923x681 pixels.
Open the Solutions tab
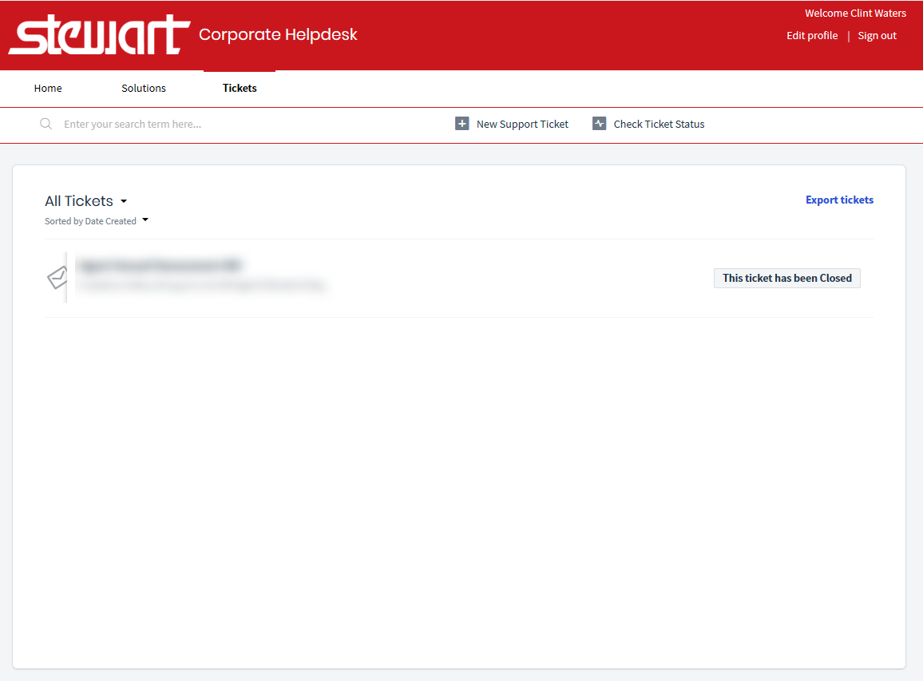click(144, 89)
